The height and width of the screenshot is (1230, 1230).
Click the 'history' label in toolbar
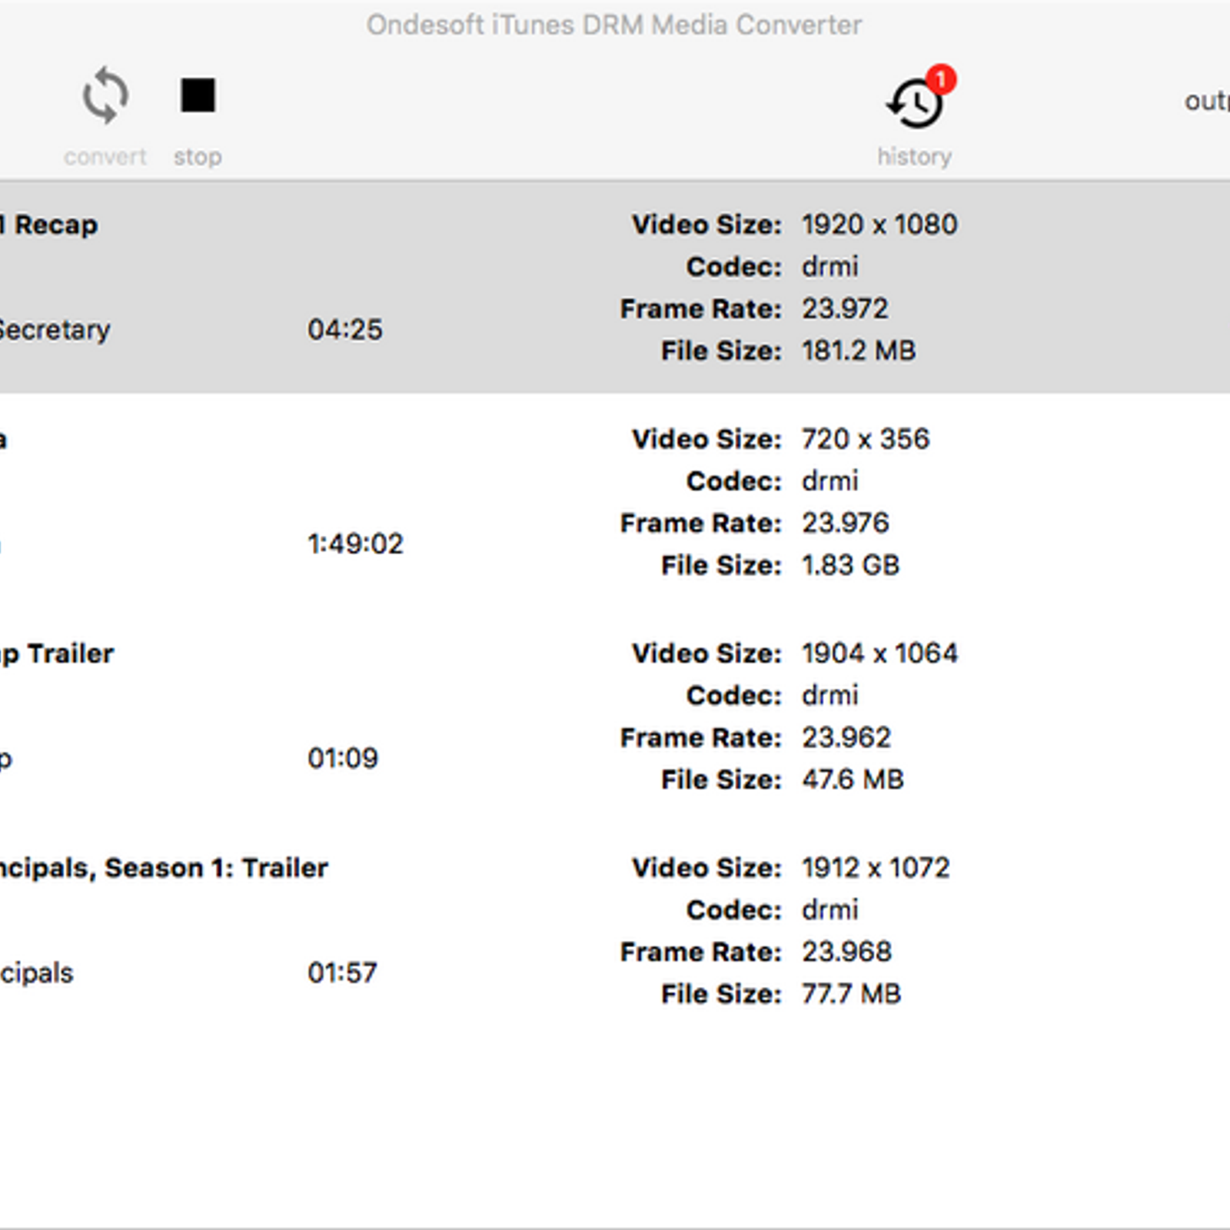(x=915, y=157)
